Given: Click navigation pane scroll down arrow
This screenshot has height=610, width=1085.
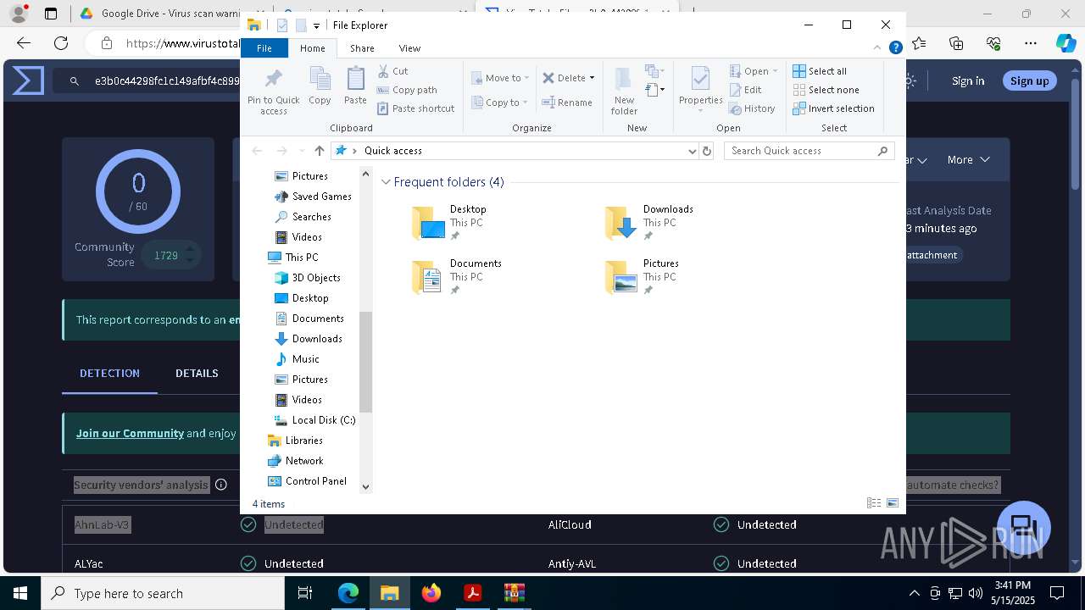Looking at the screenshot, I should (x=366, y=486).
